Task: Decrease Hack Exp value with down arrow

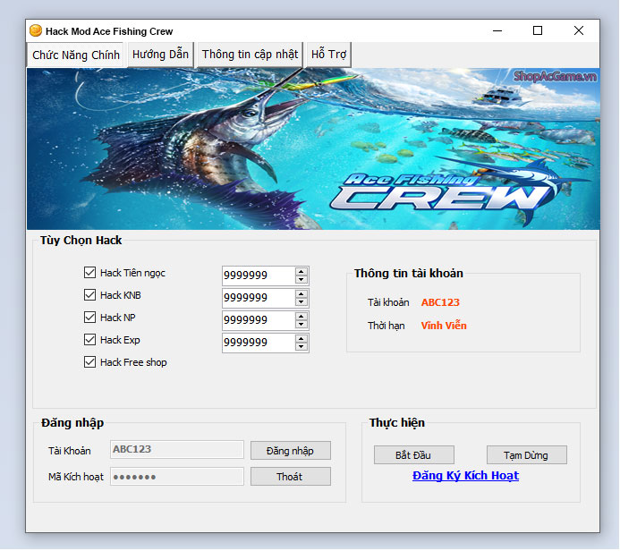Action: pos(301,347)
